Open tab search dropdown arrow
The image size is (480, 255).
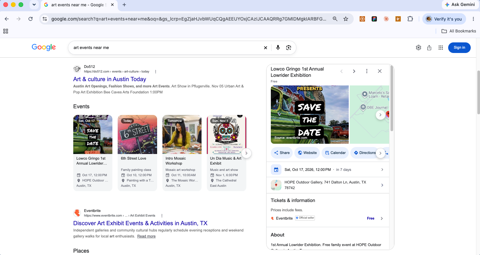[x=34, y=5]
